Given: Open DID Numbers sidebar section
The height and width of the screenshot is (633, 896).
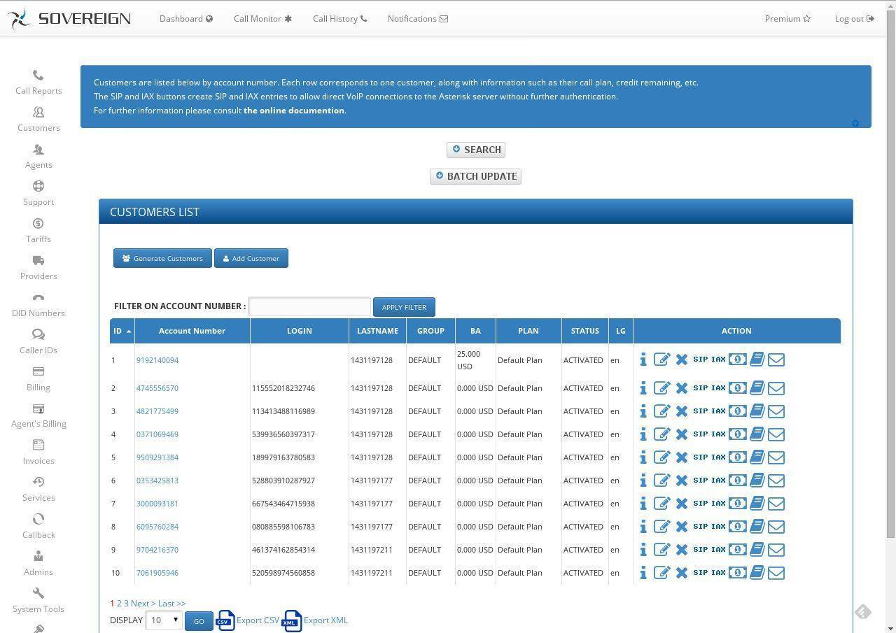Looking at the screenshot, I should (38, 305).
